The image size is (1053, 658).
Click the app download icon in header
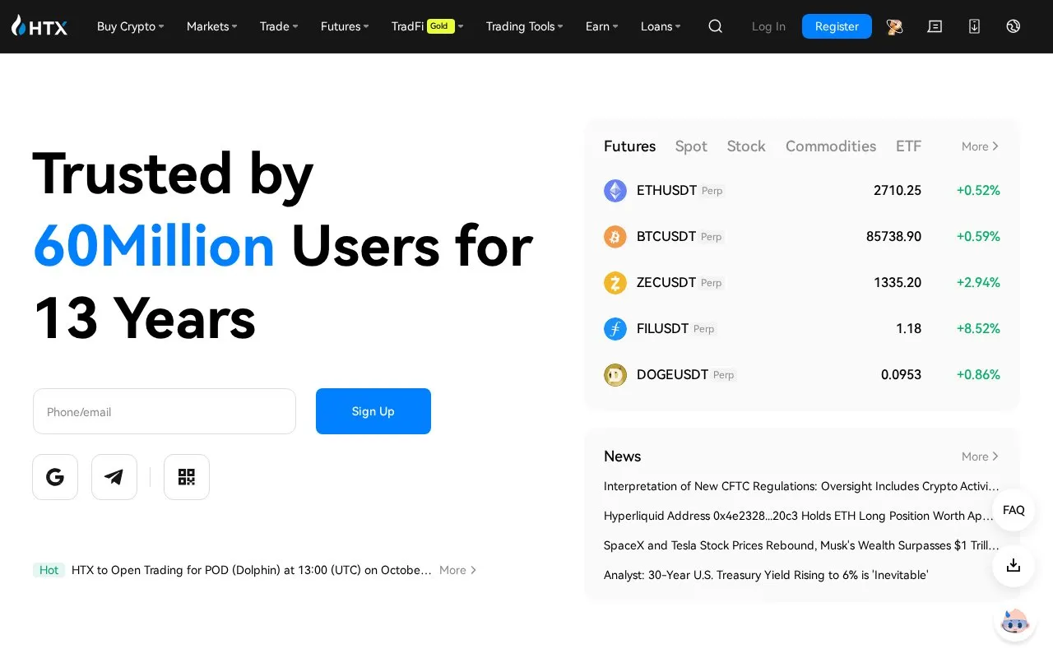click(x=974, y=26)
